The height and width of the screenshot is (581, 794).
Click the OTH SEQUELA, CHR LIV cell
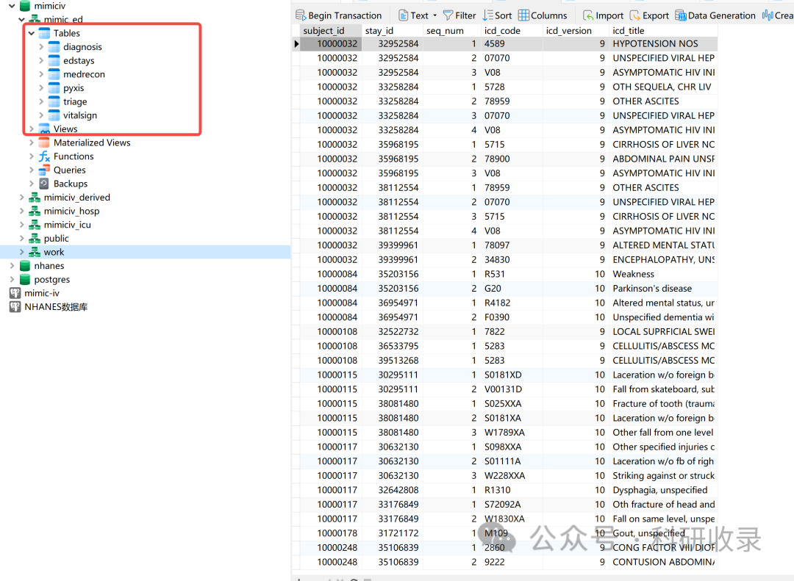coord(663,87)
